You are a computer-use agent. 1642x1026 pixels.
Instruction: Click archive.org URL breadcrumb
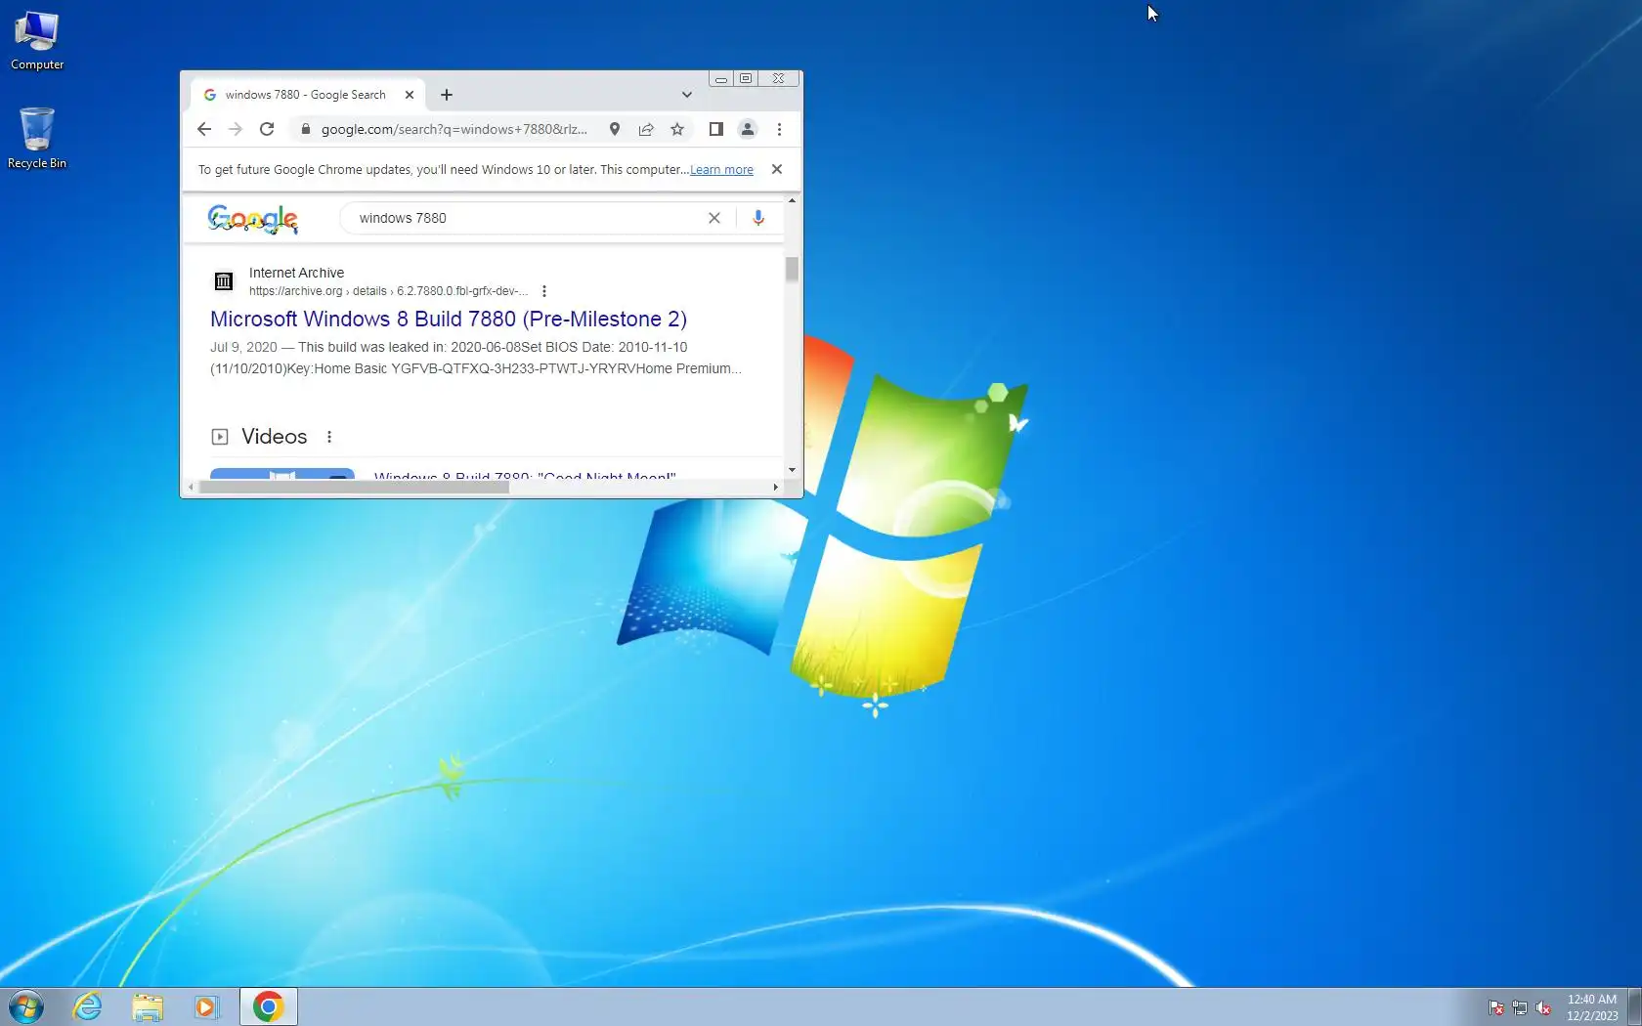pyautogui.click(x=388, y=291)
